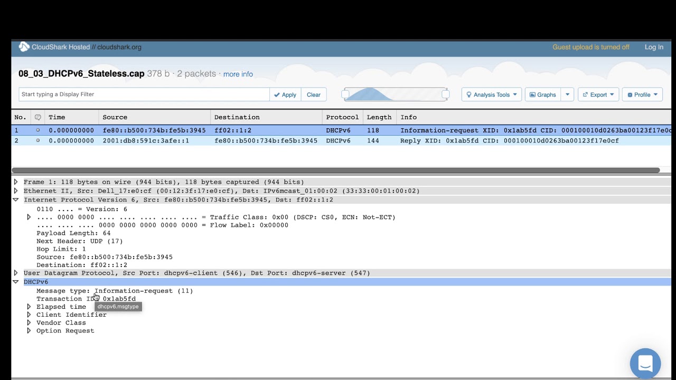The height and width of the screenshot is (380, 676).
Task: Click the file name 08_03_DHCPv6_Stateless.cap
Action: [81, 74]
